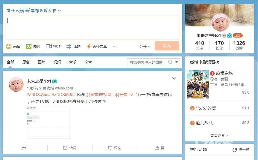Screen dimensions: 258x160
Task: Click the camera badge in profile card
Action: 230,35
